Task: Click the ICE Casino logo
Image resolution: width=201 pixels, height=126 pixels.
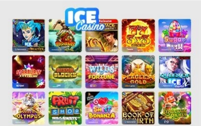Action: 84,19
